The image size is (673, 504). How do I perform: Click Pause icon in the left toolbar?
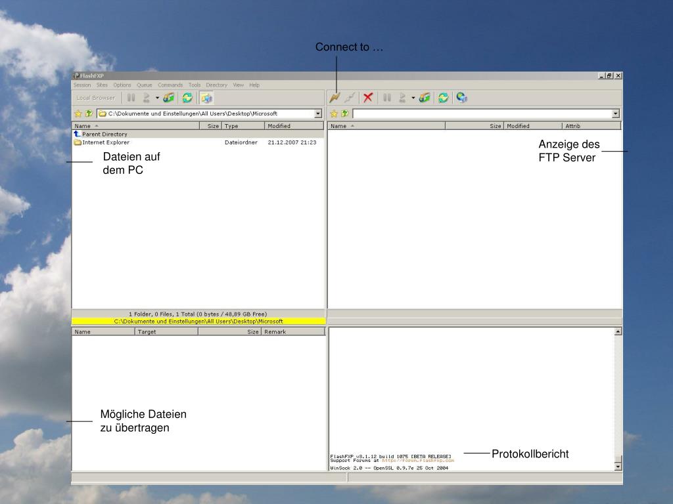(x=131, y=98)
